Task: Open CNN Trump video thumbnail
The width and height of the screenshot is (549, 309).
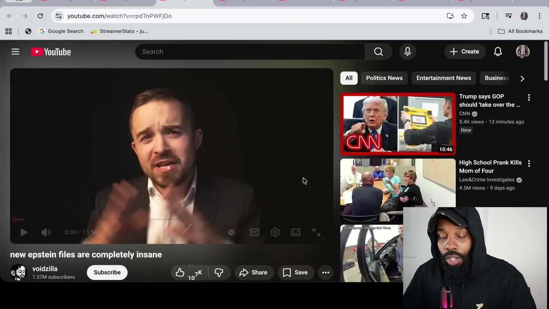Action: point(398,124)
